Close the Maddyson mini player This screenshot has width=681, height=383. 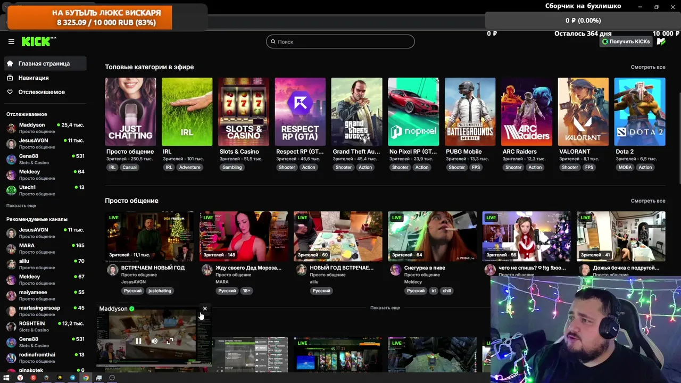tap(205, 309)
